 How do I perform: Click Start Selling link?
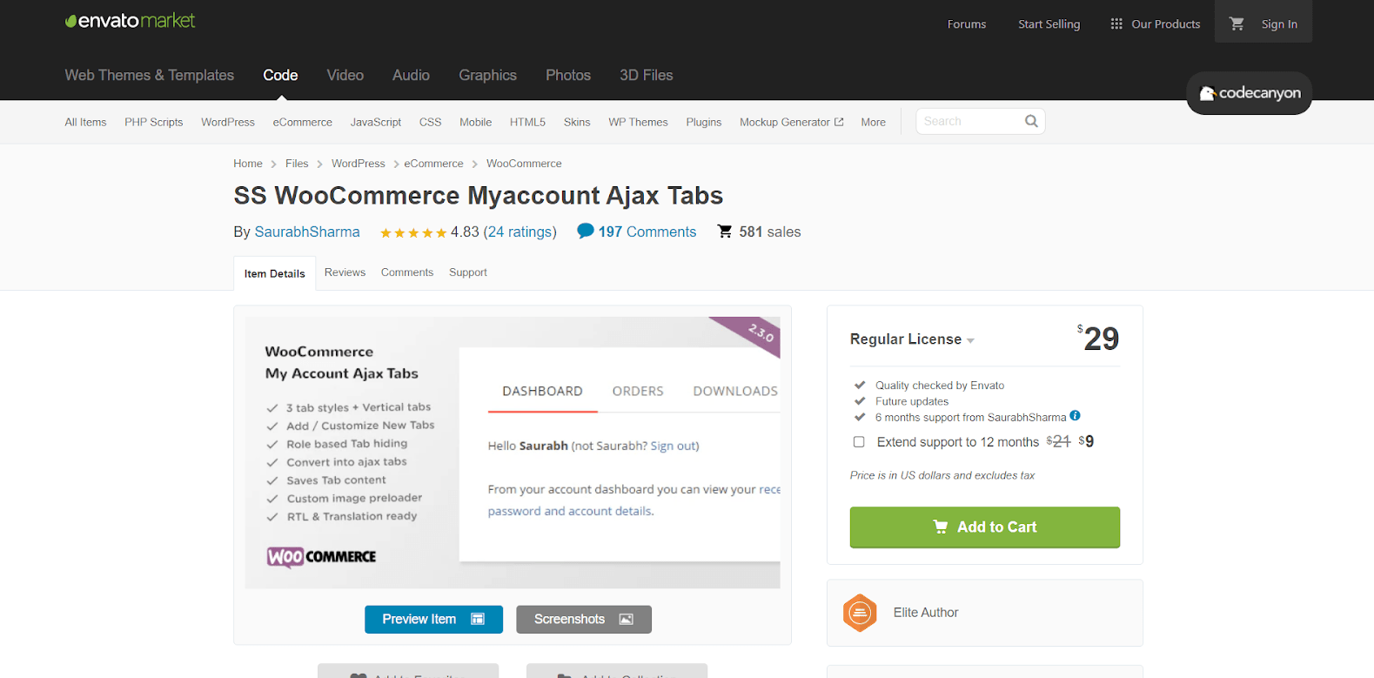pos(1049,24)
